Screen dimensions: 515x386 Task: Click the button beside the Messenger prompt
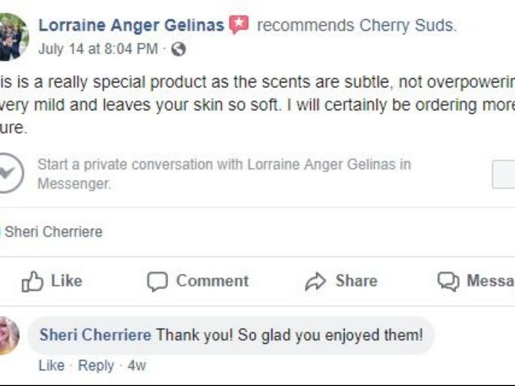coord(503,175)
